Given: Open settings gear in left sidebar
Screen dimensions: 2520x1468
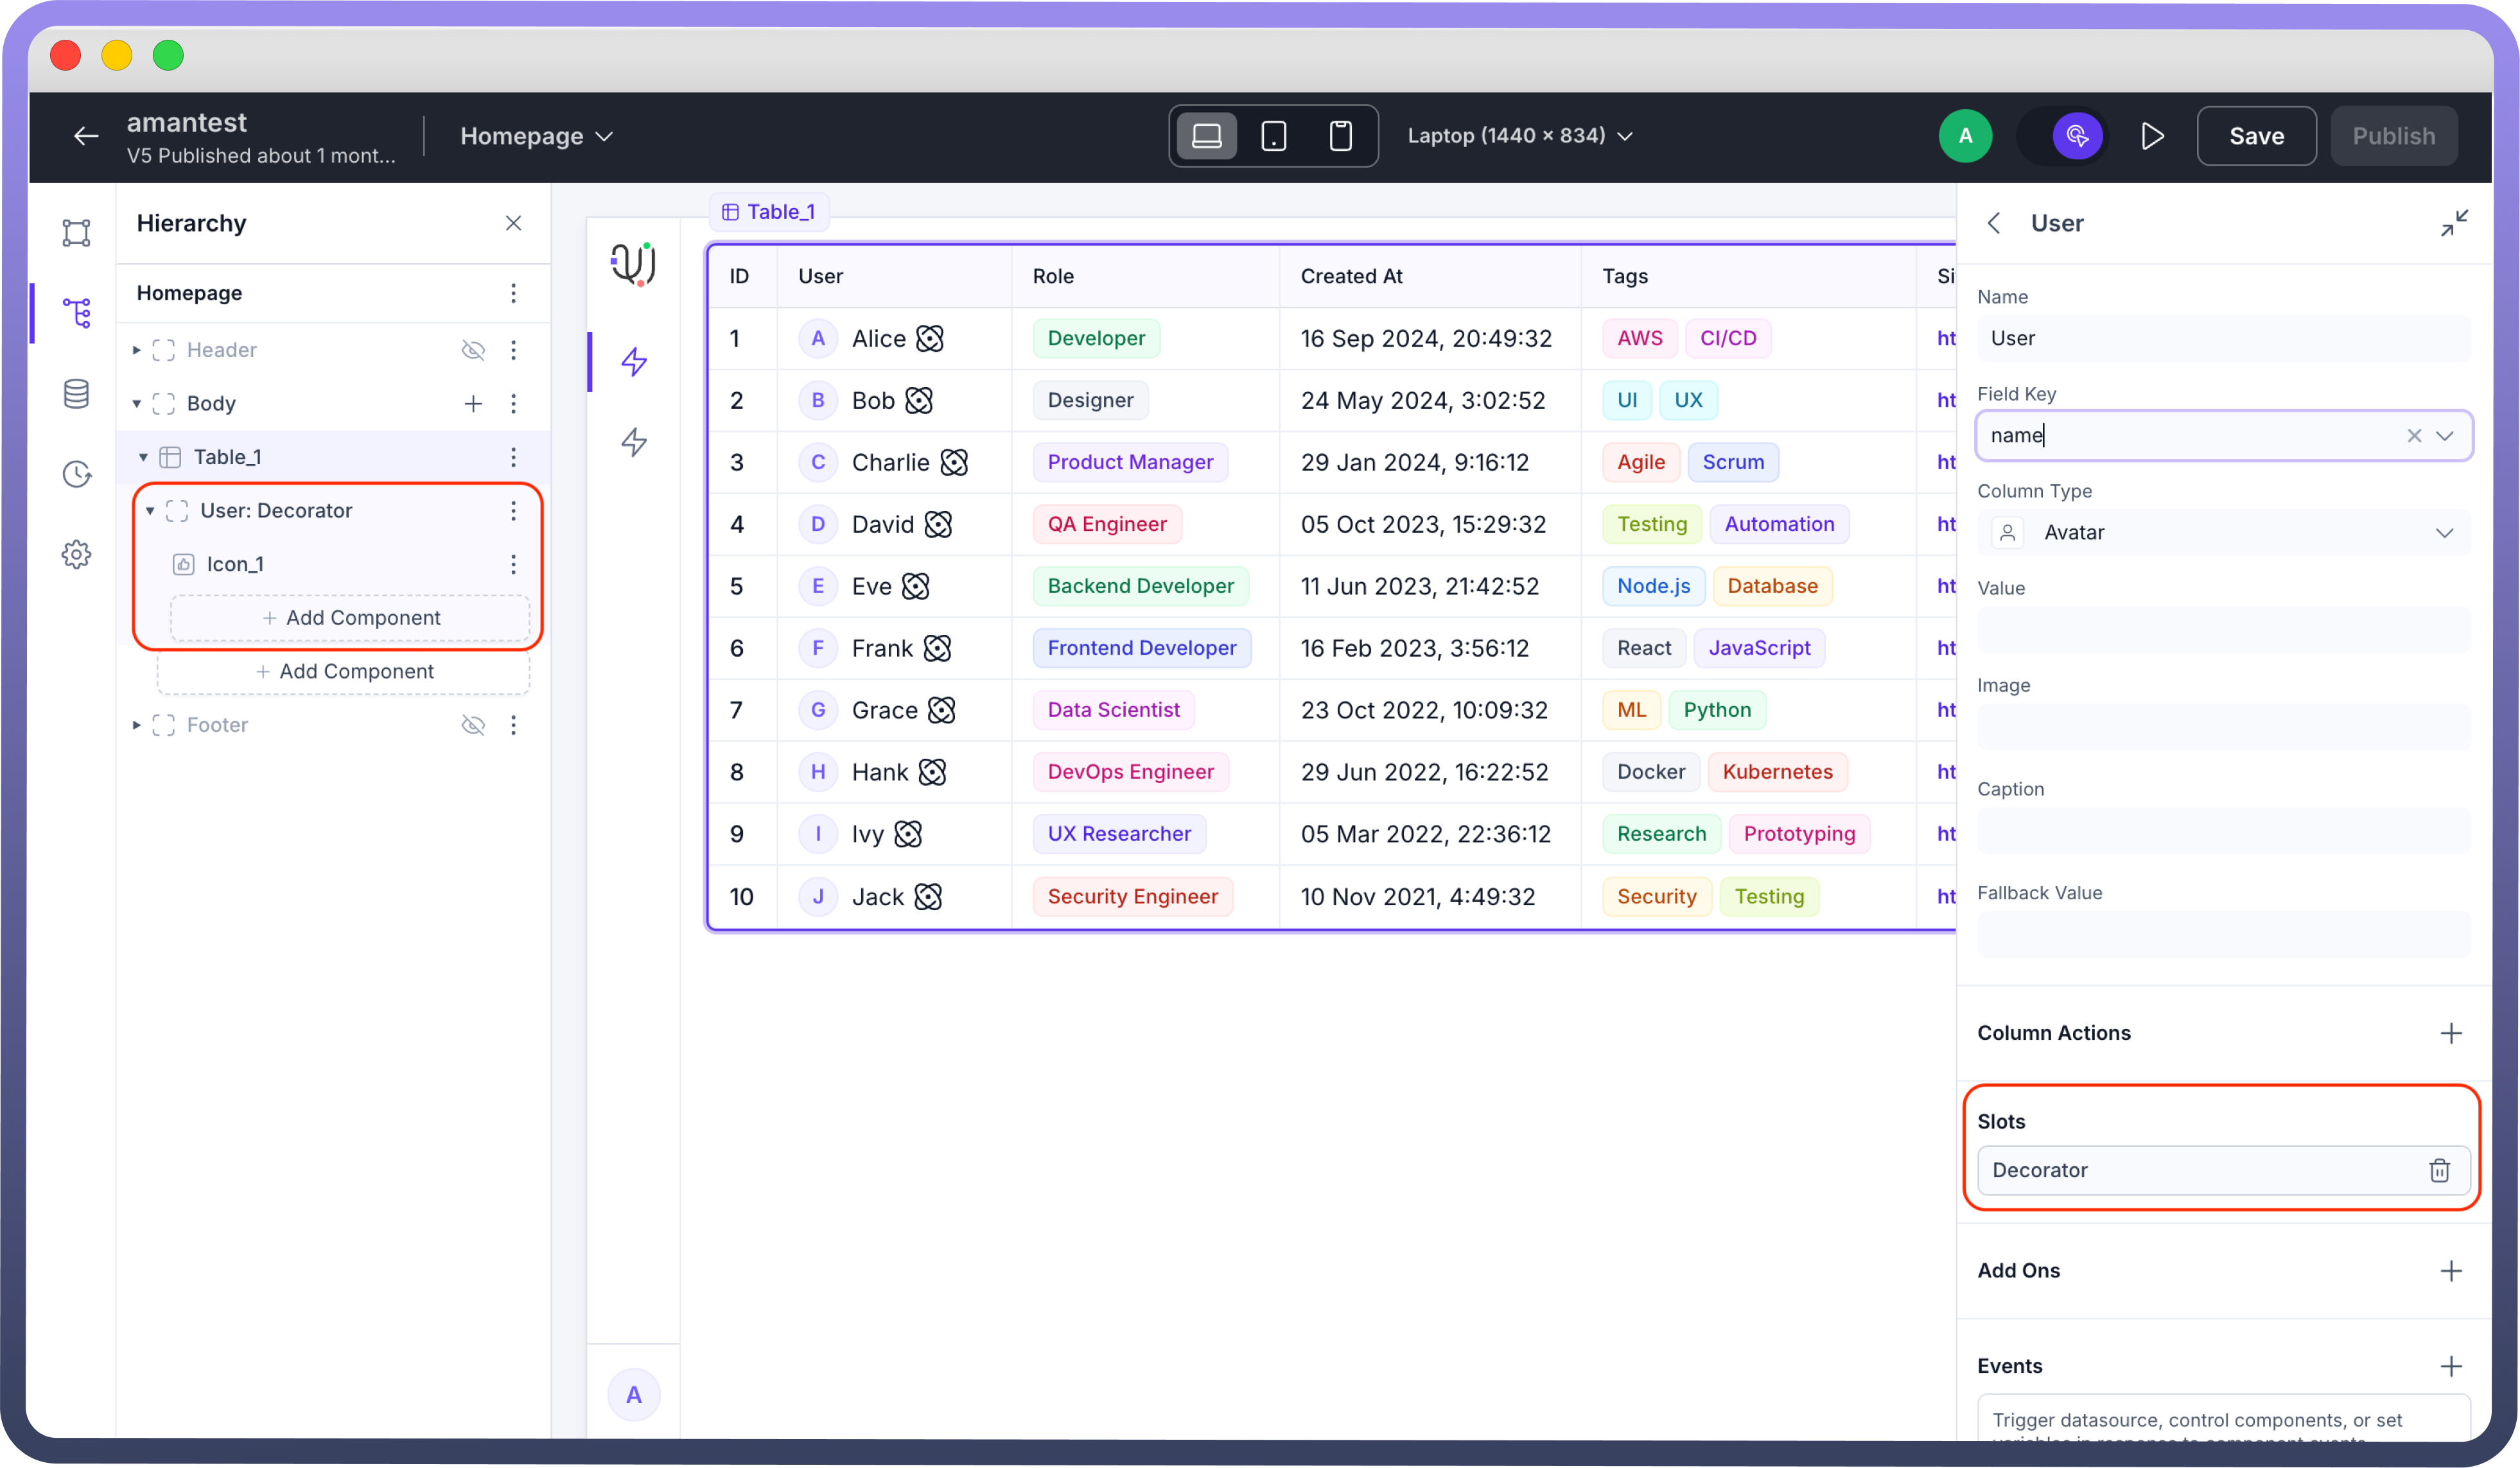Looking at the screenshot, I should (76, 555).
